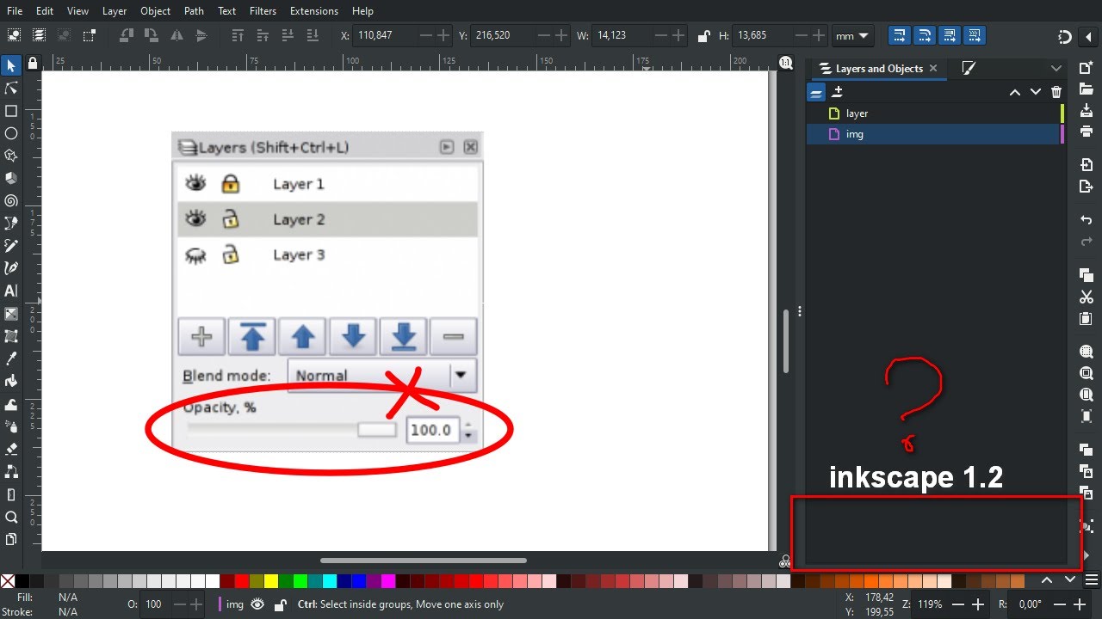
Task: Click the Undo icon in commands bar
Action: pyautogui.click(x=1087, y=220)
